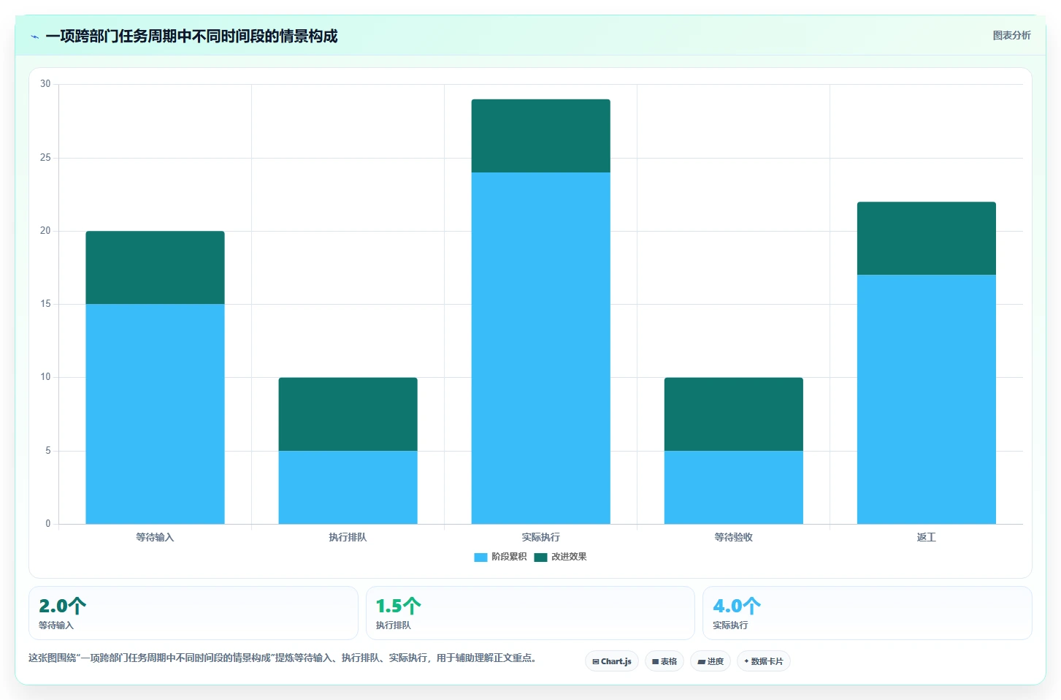Select the dark green 实际执行 bar segment
The height and width of the screenshot is (700, 1061).
click(540, 136)
